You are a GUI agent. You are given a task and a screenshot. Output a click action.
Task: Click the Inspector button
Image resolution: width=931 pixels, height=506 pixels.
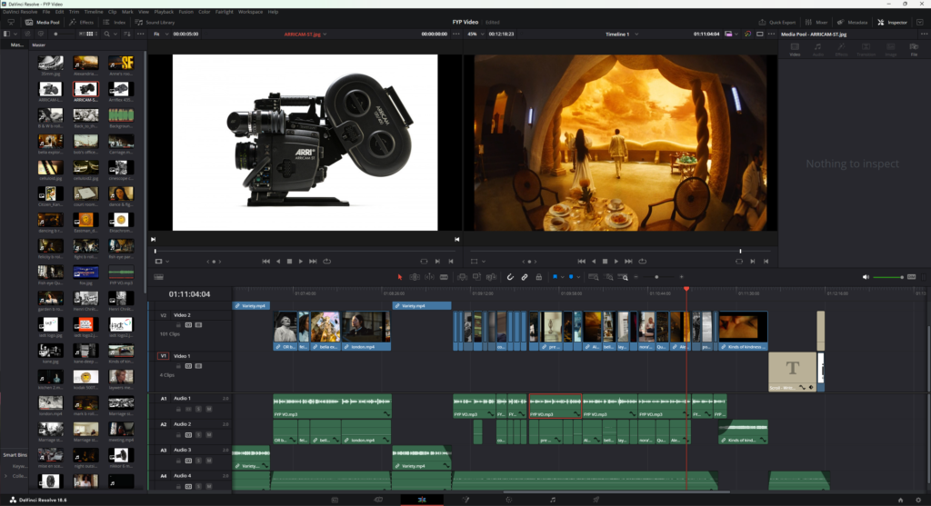896,22
